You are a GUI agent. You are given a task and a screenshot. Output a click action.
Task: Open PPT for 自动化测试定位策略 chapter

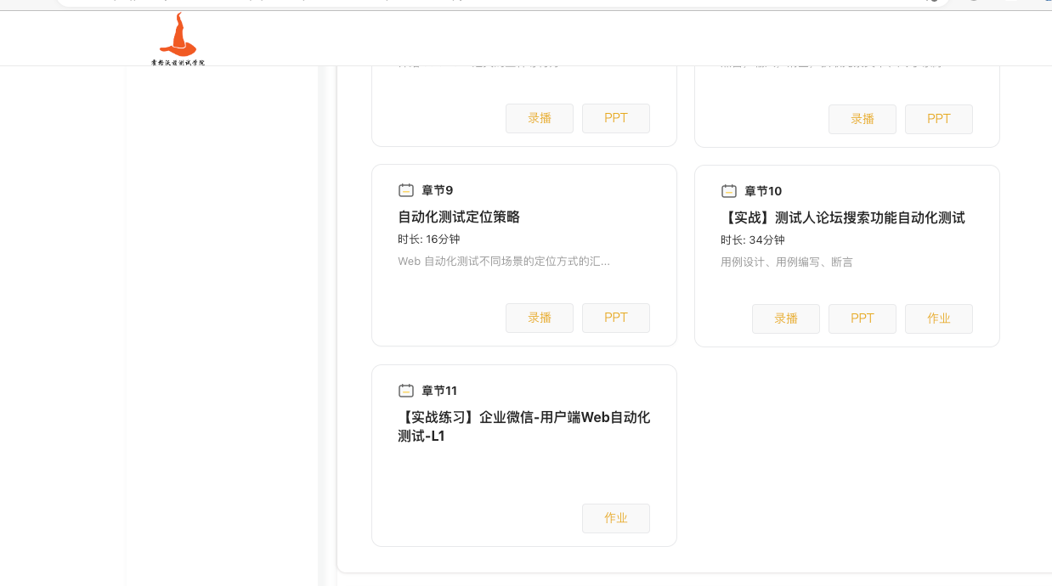click(x=616, y=318)
